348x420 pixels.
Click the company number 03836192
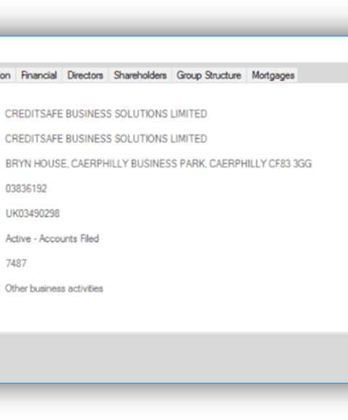(x=26, y=189)
